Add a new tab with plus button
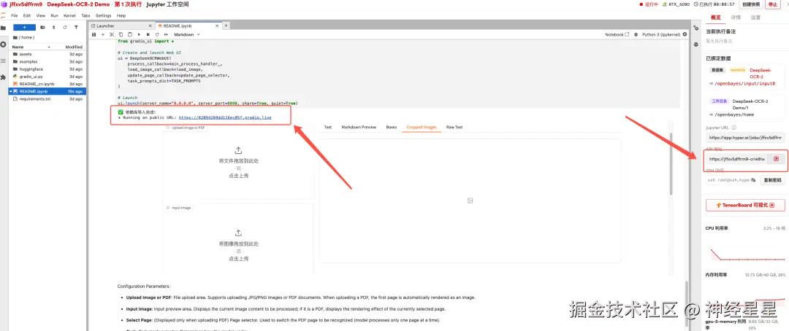Viewport: 789px width, 331px height. 226,26
